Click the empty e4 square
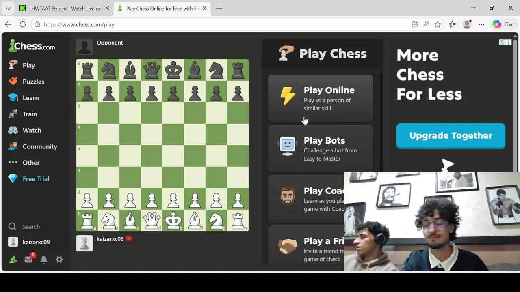 coord(173,156)
